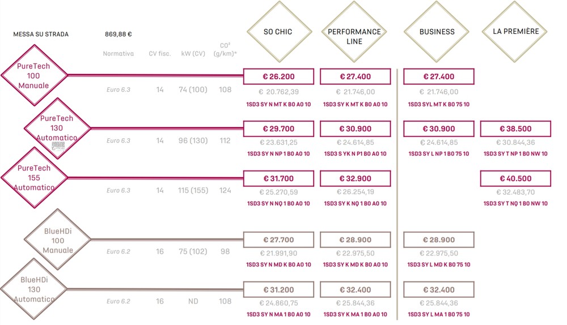The image size is (567, 325).
Task: Click the MESSA SU STRADA label
Action: [x=41, y=35]
